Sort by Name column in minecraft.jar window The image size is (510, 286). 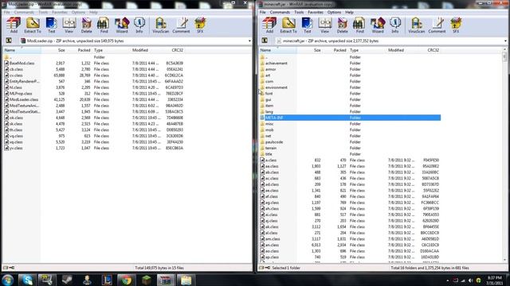coord(277,50)
